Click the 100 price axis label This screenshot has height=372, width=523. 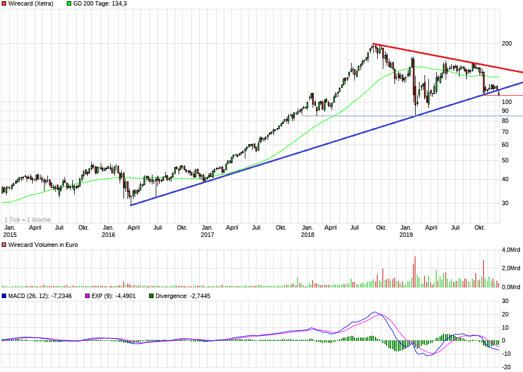(x=507, y=102)
